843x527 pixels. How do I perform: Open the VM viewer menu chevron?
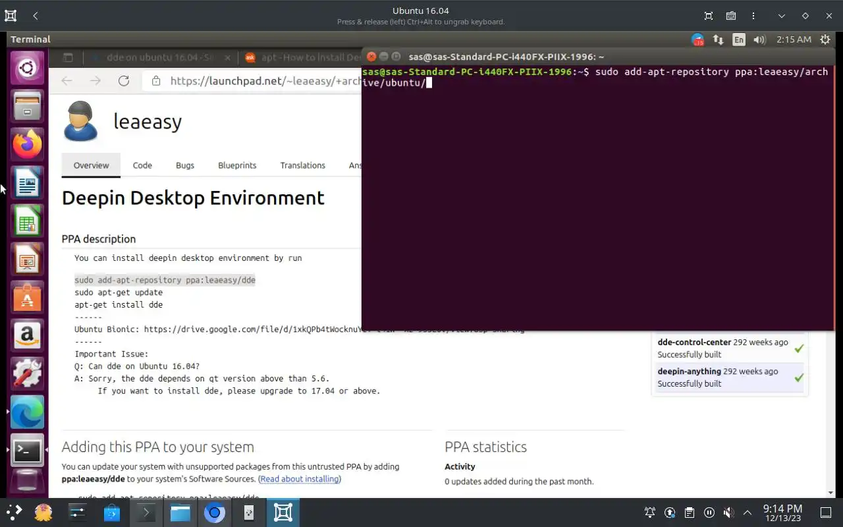click(x=781, y=16)
